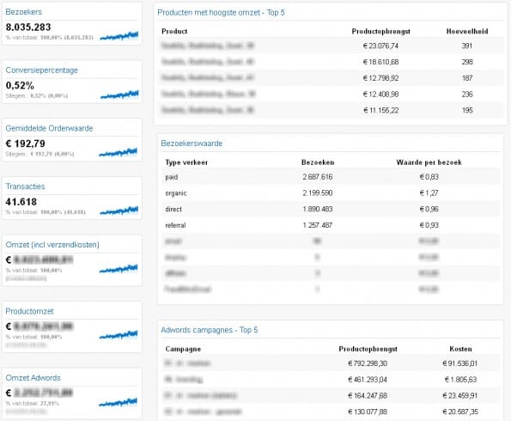
Task: Click the Campagne column header
Action: (x=183, y=349)
